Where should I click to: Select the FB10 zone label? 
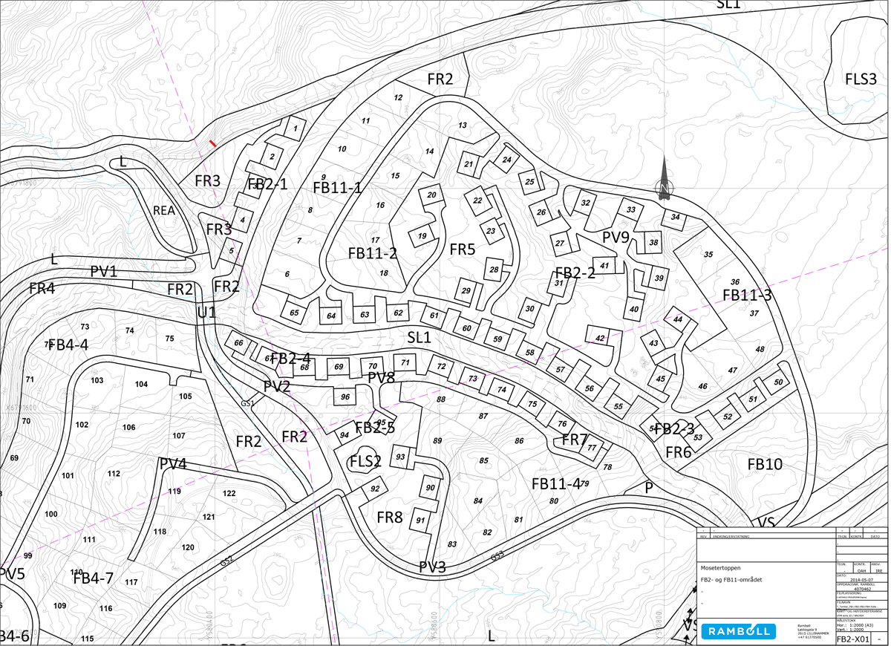(x=765, y=465)
